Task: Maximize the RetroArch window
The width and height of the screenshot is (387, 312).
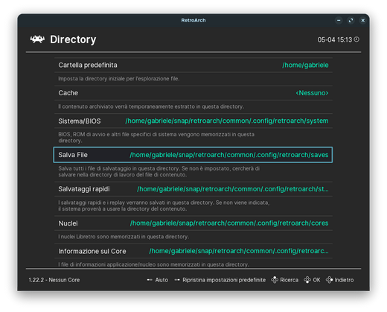Action: coord(351,20)
